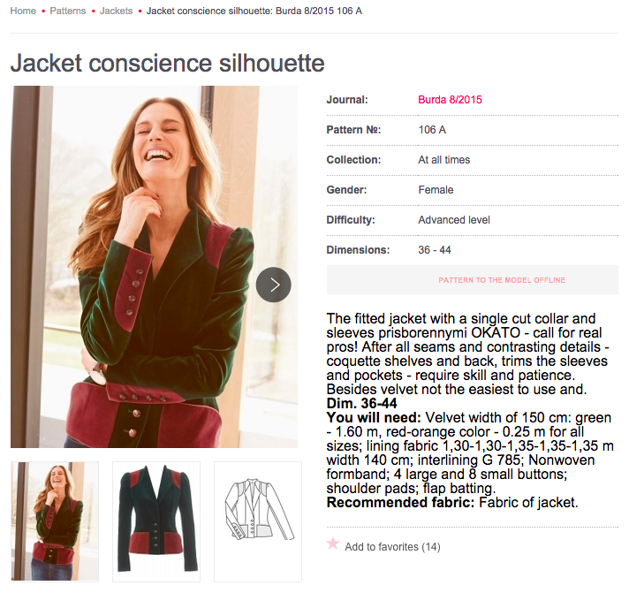Select the jacket line drawing thumbnail
Viewport: 629px width, 593px height.
pos(258,521)
